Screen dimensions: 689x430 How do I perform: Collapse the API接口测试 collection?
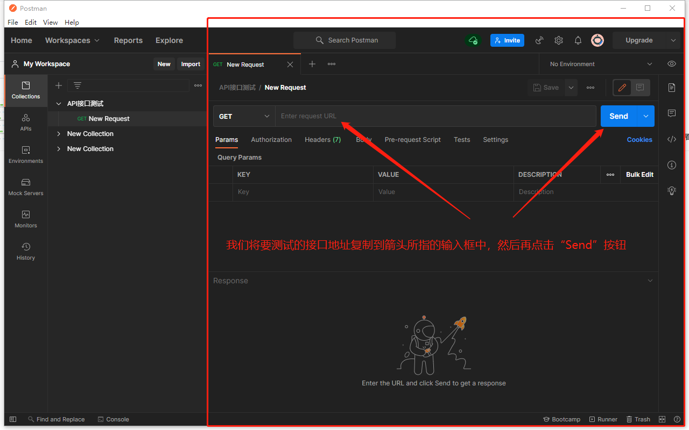pyautogui.click(x=59, y=104)
